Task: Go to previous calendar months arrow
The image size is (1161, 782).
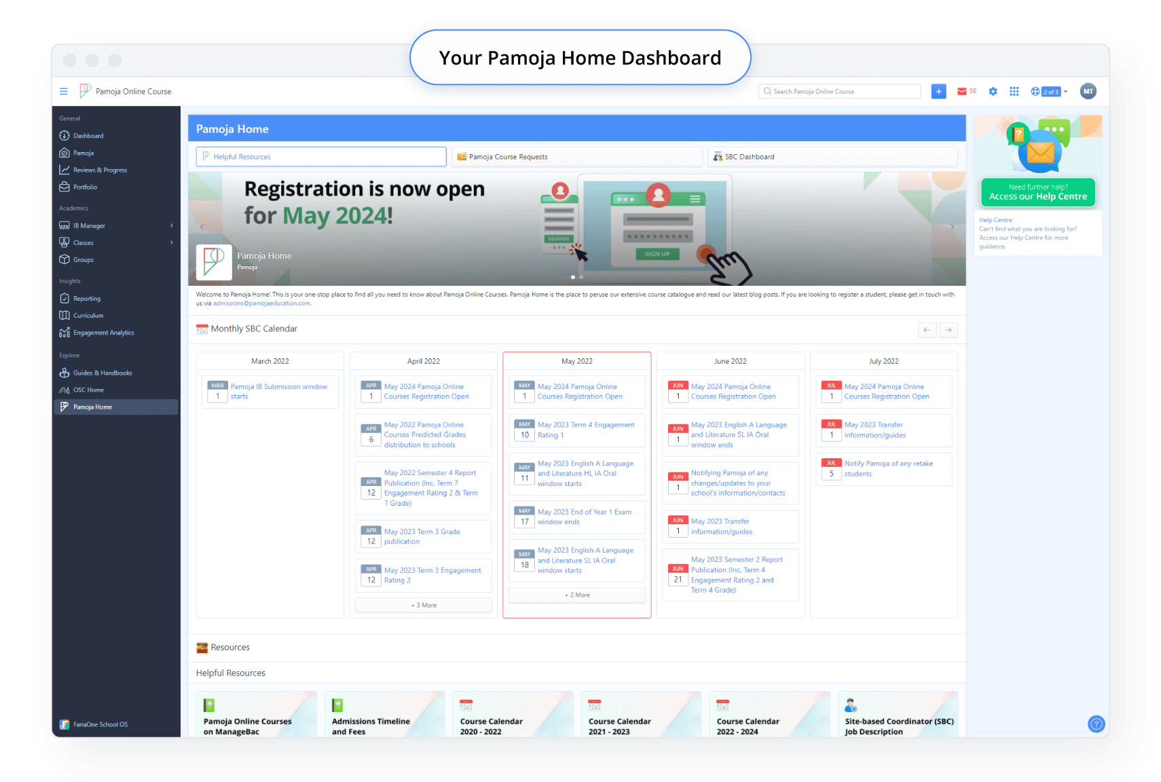Action: 927,330
